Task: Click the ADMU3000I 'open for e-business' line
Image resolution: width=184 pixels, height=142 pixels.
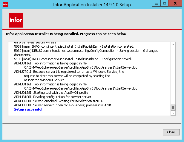Action: click(x=64, y=105)
